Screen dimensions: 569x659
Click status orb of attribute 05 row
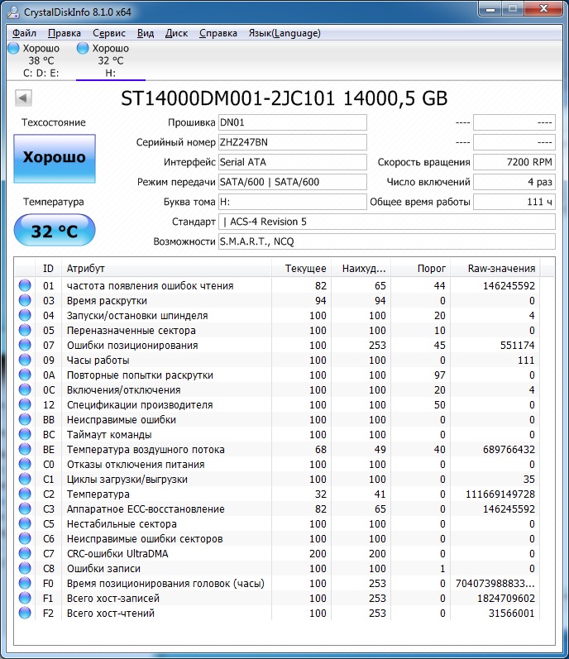[x=25, y=331]
